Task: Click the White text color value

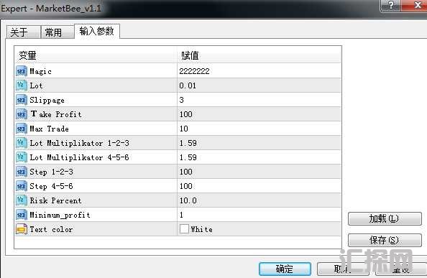Action: point(201,229)
